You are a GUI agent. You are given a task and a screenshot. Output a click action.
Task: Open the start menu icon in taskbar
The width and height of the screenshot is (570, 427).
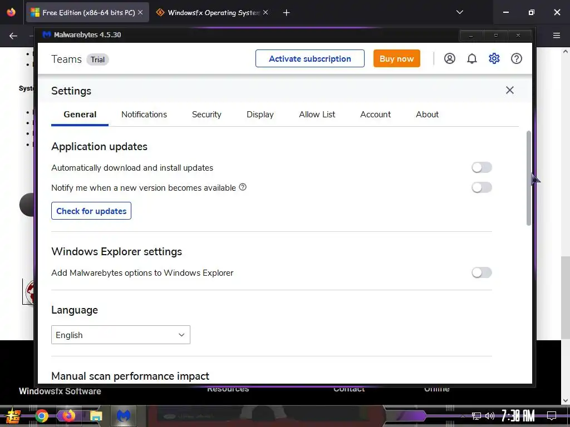(x=13, y=416)
